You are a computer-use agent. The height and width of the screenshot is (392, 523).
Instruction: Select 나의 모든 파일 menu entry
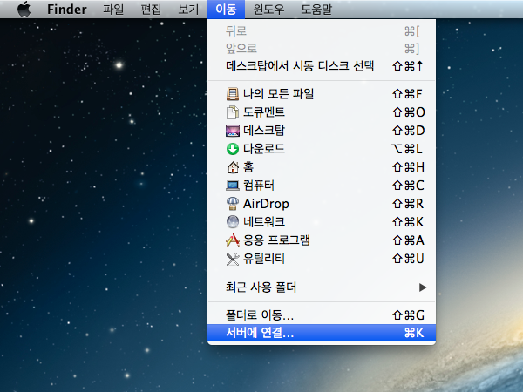[x=322, y=94]
